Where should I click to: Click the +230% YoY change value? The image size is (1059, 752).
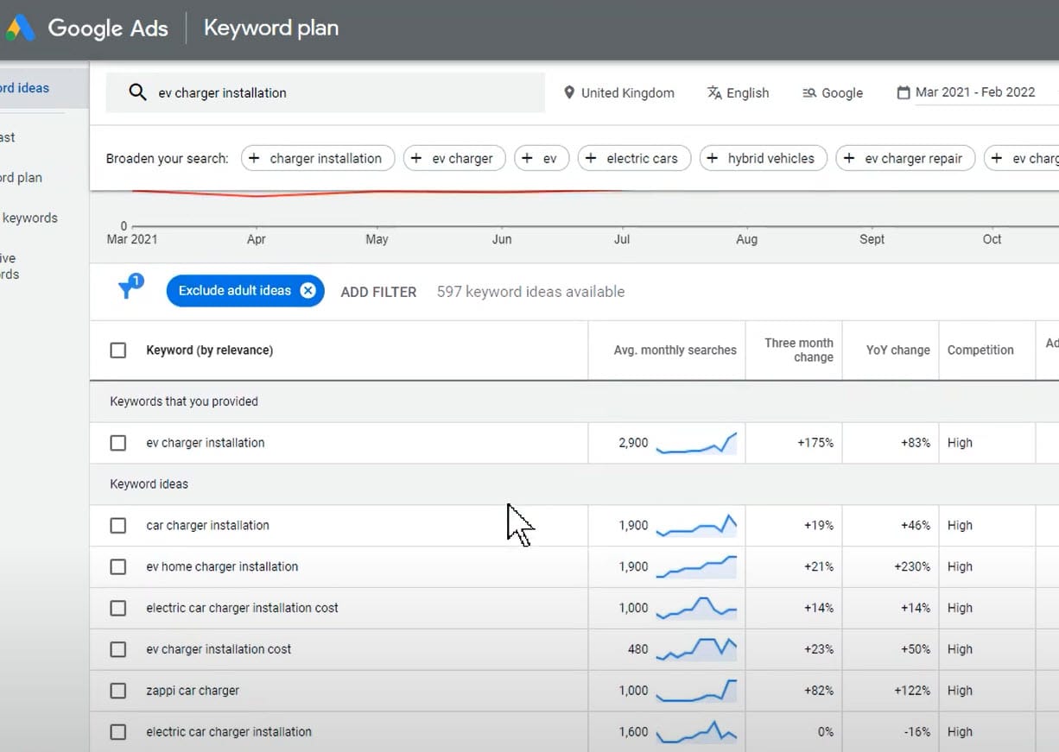(912, 567)
